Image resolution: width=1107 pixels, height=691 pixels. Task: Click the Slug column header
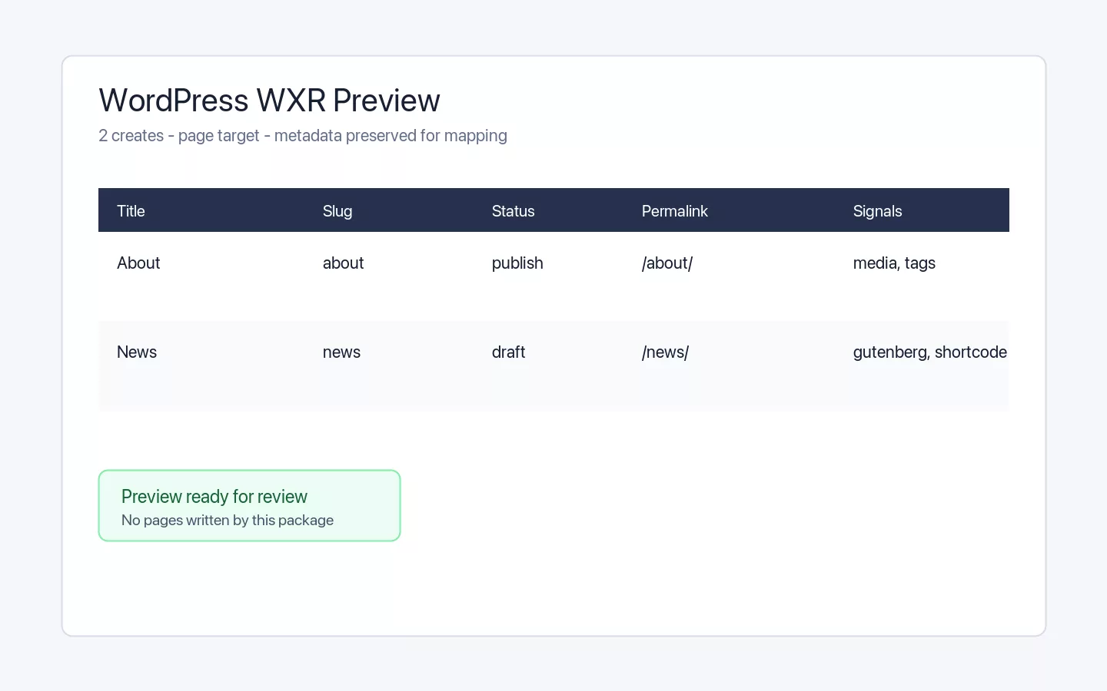(337, 211)
